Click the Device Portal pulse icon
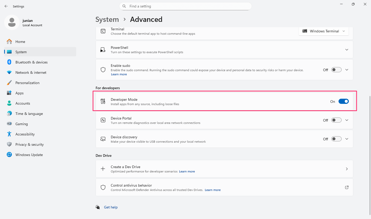This screenshot has height=219, width=371. click(103, 120)
